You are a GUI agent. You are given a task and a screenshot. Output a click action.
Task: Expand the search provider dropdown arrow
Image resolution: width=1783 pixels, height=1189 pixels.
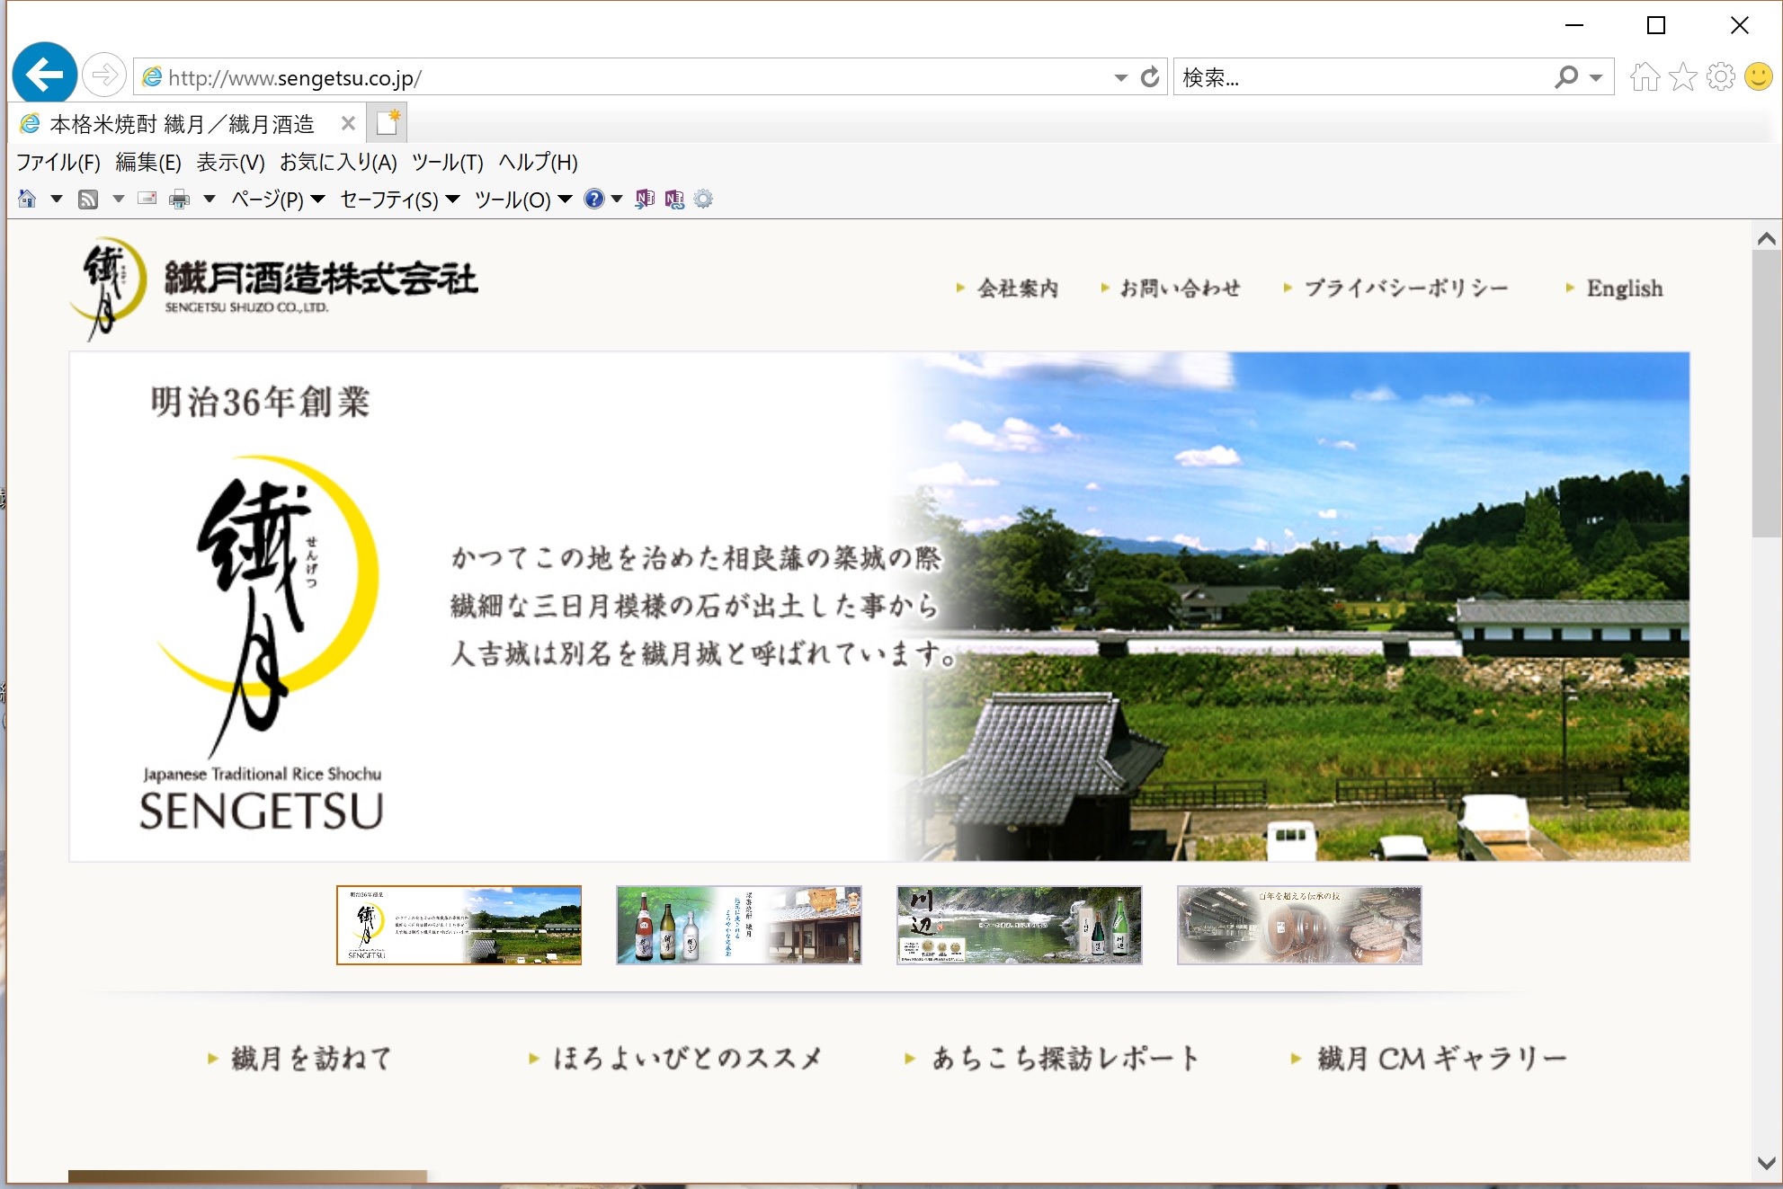1597,78
